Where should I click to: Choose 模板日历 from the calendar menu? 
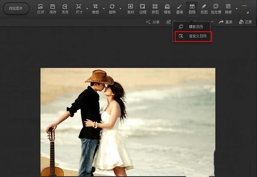click(x=191, y=27)
